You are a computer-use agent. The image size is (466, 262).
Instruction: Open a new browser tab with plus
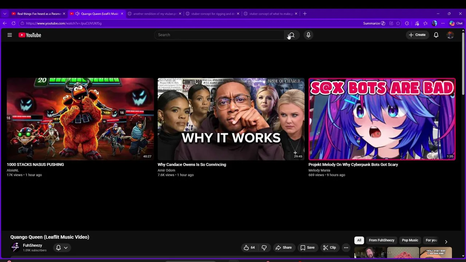click(305, 14)
